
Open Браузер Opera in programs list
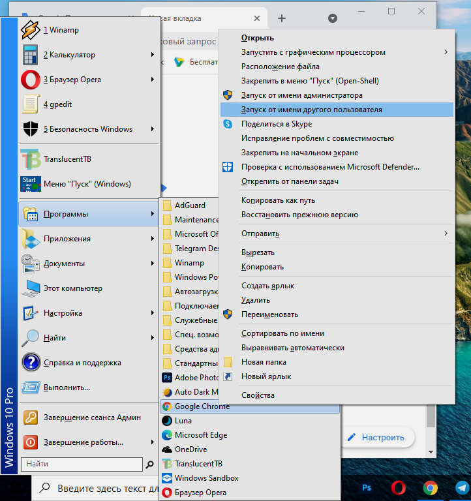250,493
